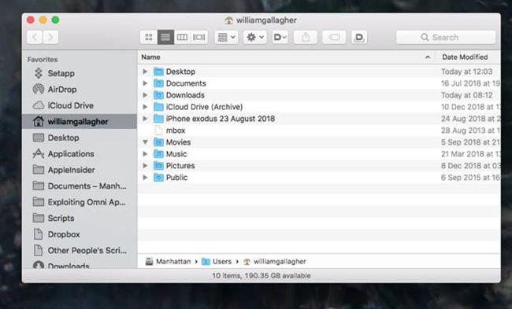
Task: Switch to column view
Action: [182, 37]
